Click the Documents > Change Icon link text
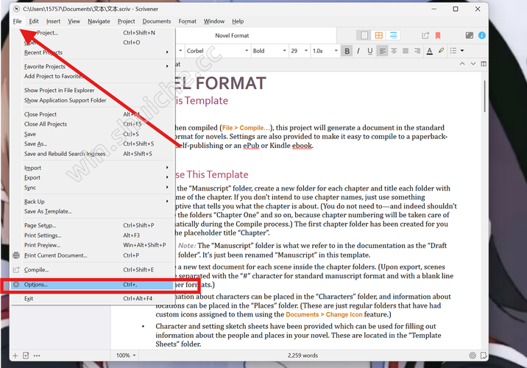 tap(324, 314)
